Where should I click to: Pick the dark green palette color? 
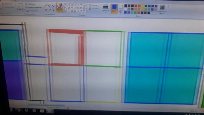(146, 6)
